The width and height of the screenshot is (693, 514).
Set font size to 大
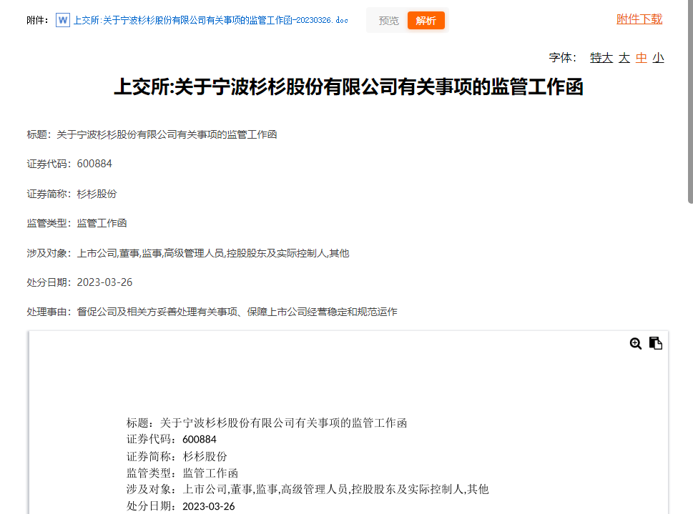click(624, 58)
